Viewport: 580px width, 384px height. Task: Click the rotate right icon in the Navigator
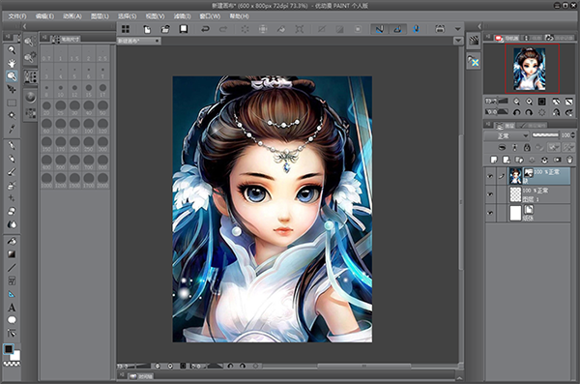530,112
